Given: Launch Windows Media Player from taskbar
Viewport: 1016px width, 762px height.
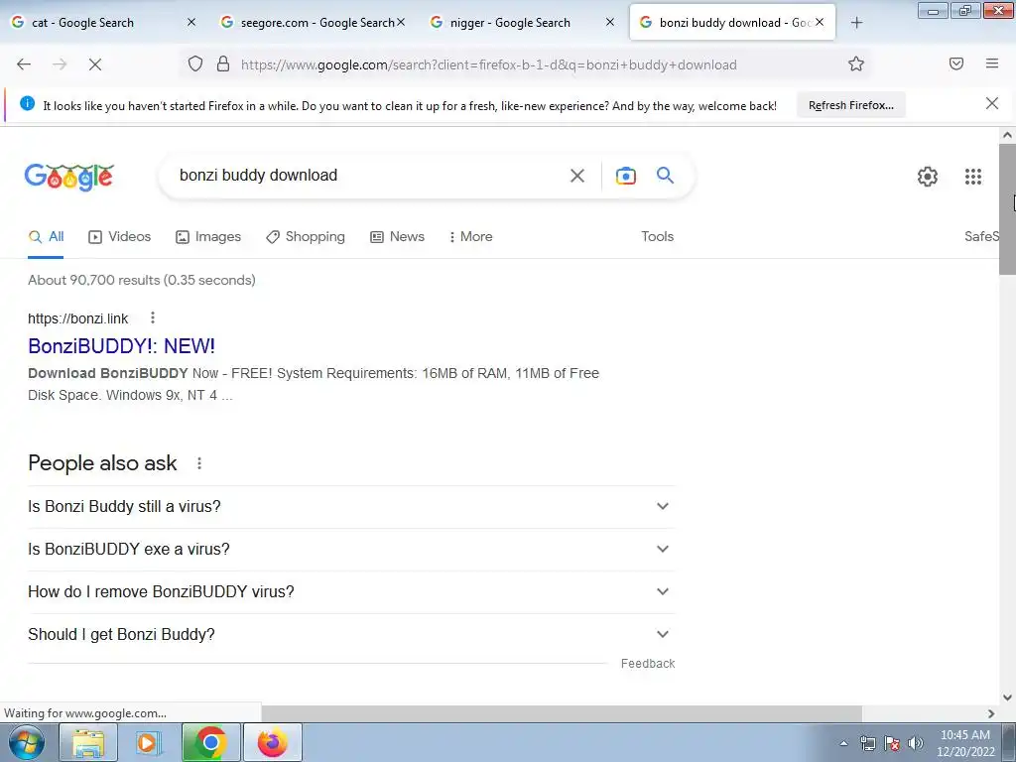Looking at the screenshot, I should tap(149, 742).
